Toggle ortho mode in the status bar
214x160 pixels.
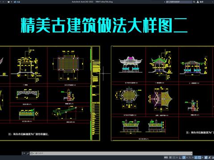[x=180, y=157]
